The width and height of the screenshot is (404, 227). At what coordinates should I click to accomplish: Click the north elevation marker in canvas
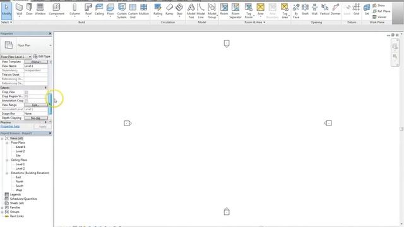pos(227,44)
